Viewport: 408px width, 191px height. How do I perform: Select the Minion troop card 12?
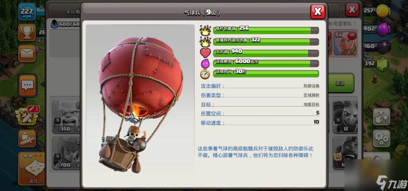(345, 116)
